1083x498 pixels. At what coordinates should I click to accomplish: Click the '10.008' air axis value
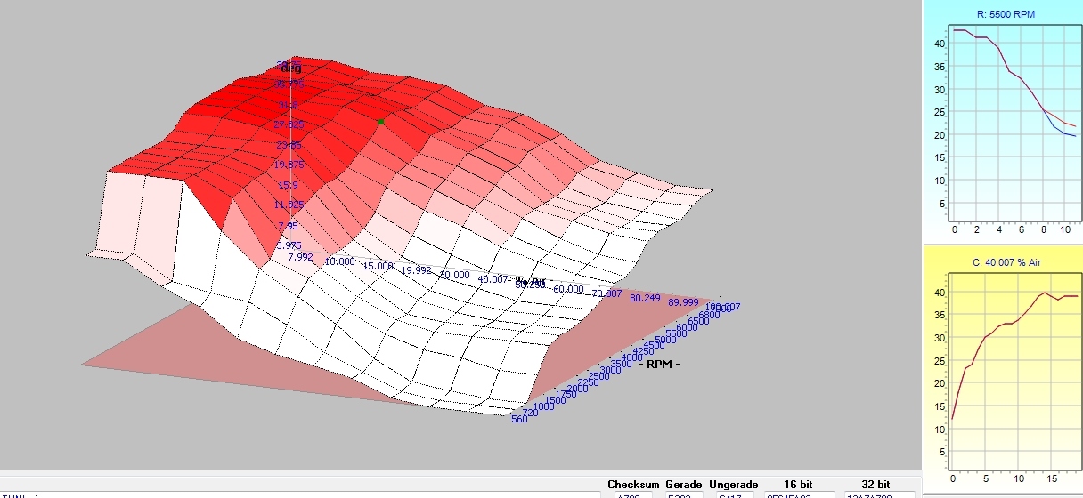tap(339, 261)
